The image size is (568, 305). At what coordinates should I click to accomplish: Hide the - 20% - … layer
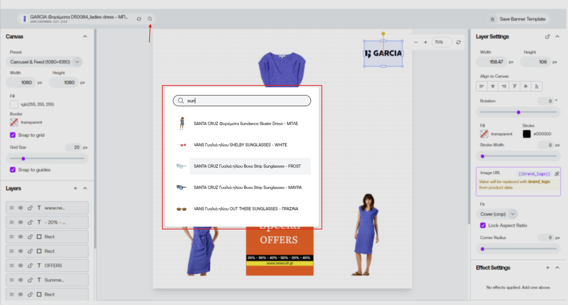21,222
